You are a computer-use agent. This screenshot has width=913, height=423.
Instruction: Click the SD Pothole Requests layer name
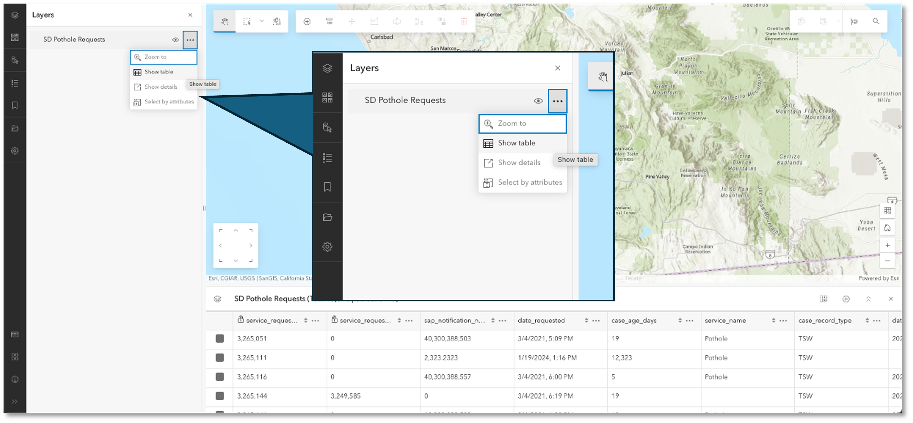(74, 40)
